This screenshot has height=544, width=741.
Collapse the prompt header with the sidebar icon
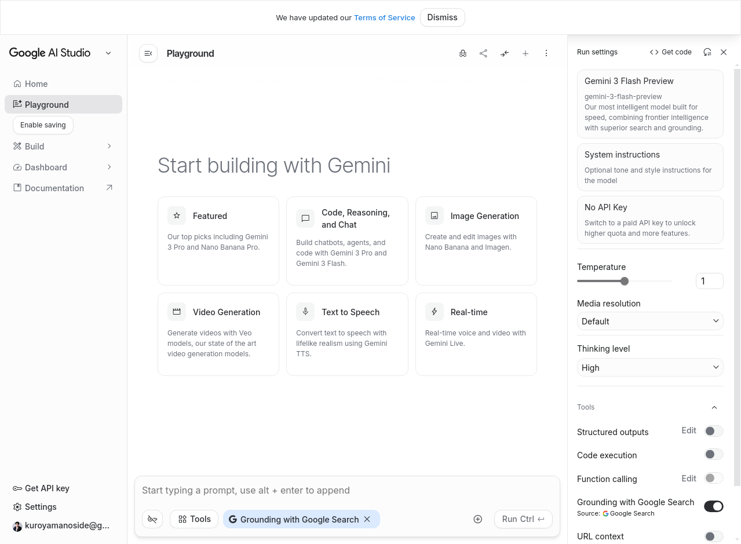coord(148,53)
